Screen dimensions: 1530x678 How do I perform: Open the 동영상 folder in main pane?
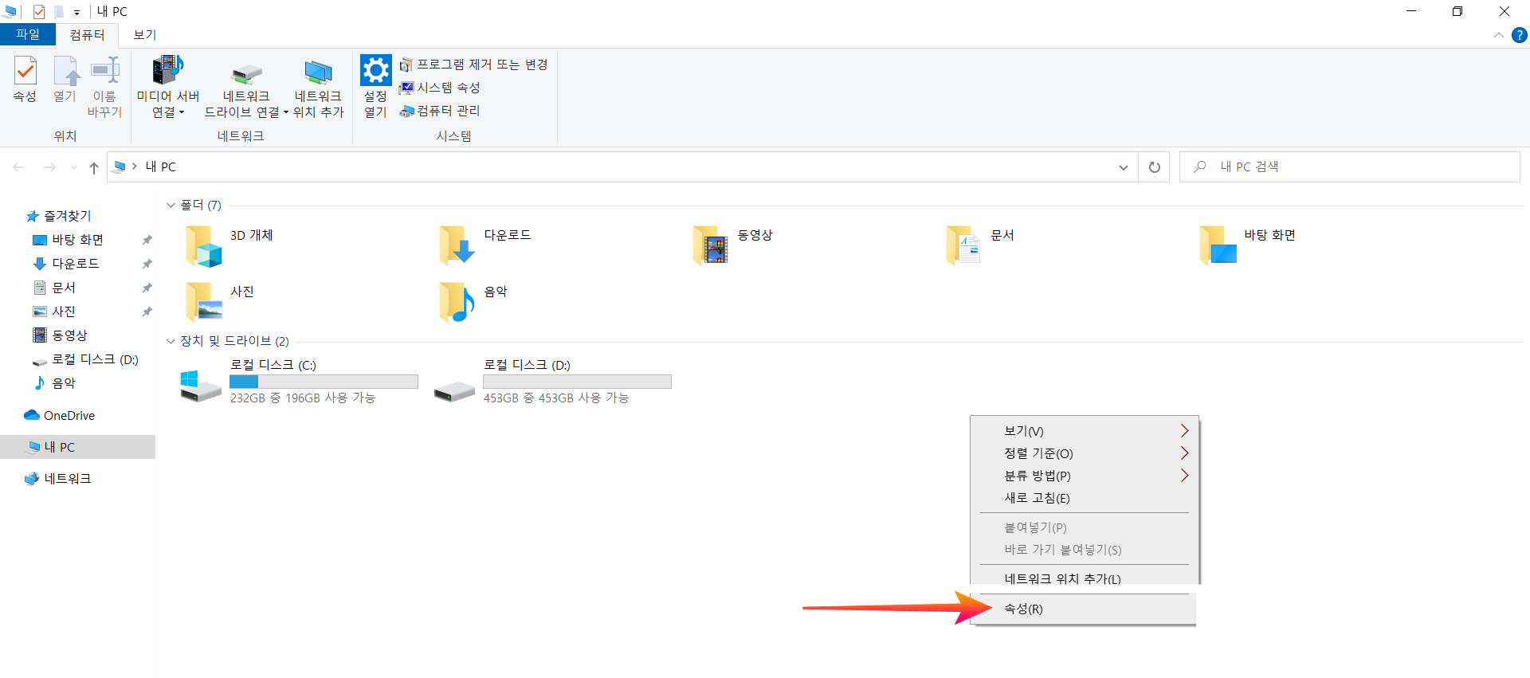coord(711,245)
